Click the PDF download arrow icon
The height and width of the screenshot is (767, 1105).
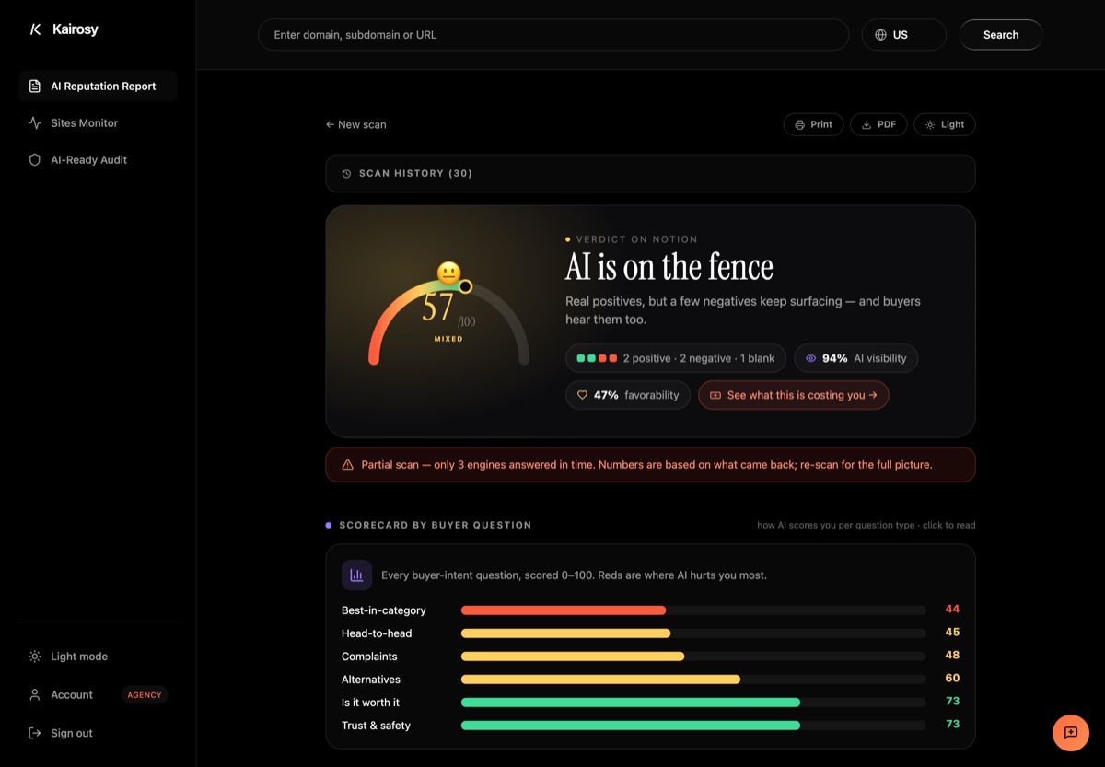(x=866, y=124)
